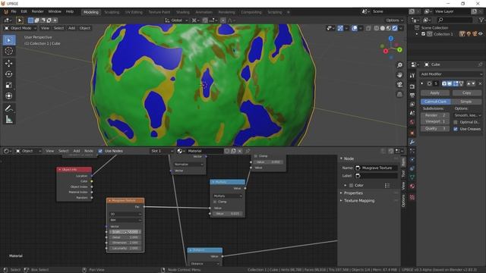Toggle Collection 1 exclude checkbox in outliner
The width and height of the screenshot is (486, 273).
pos(423,34)
